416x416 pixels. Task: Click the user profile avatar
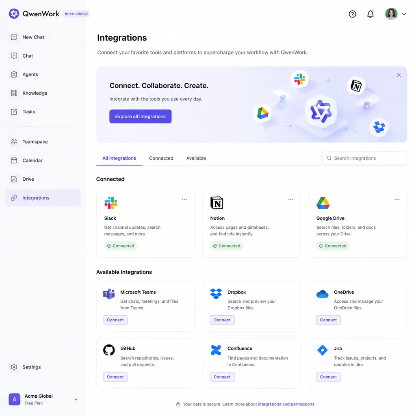pyautogui.click(x=391, y=14)
